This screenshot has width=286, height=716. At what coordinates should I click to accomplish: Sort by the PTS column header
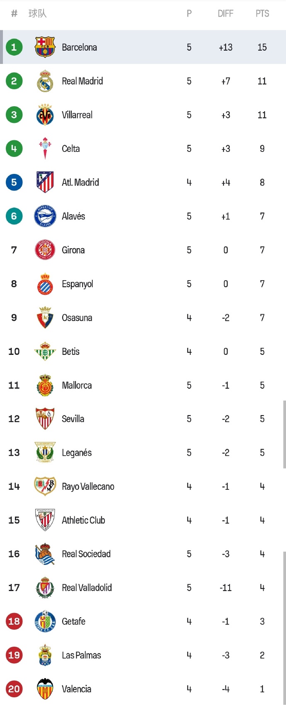coord(262,14)
